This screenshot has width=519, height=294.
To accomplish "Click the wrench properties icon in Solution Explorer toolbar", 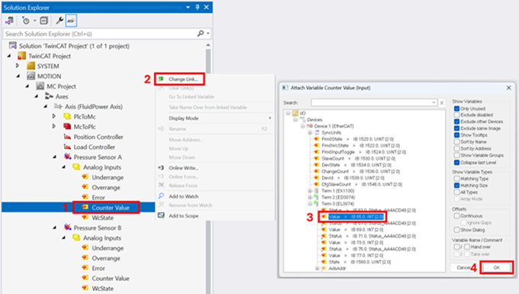I will point(60,21).
